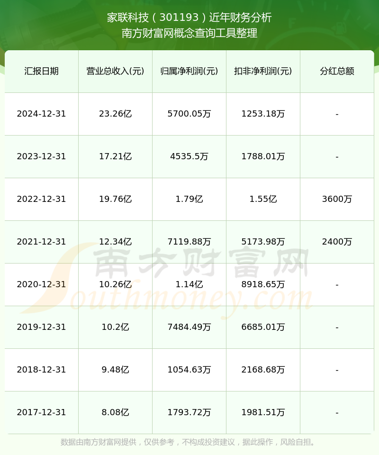Click the value 1981.51万

point(263,412)
